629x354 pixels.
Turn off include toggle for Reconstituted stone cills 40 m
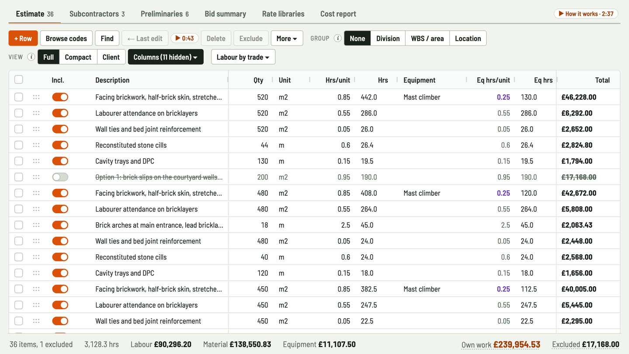point(60,257)
